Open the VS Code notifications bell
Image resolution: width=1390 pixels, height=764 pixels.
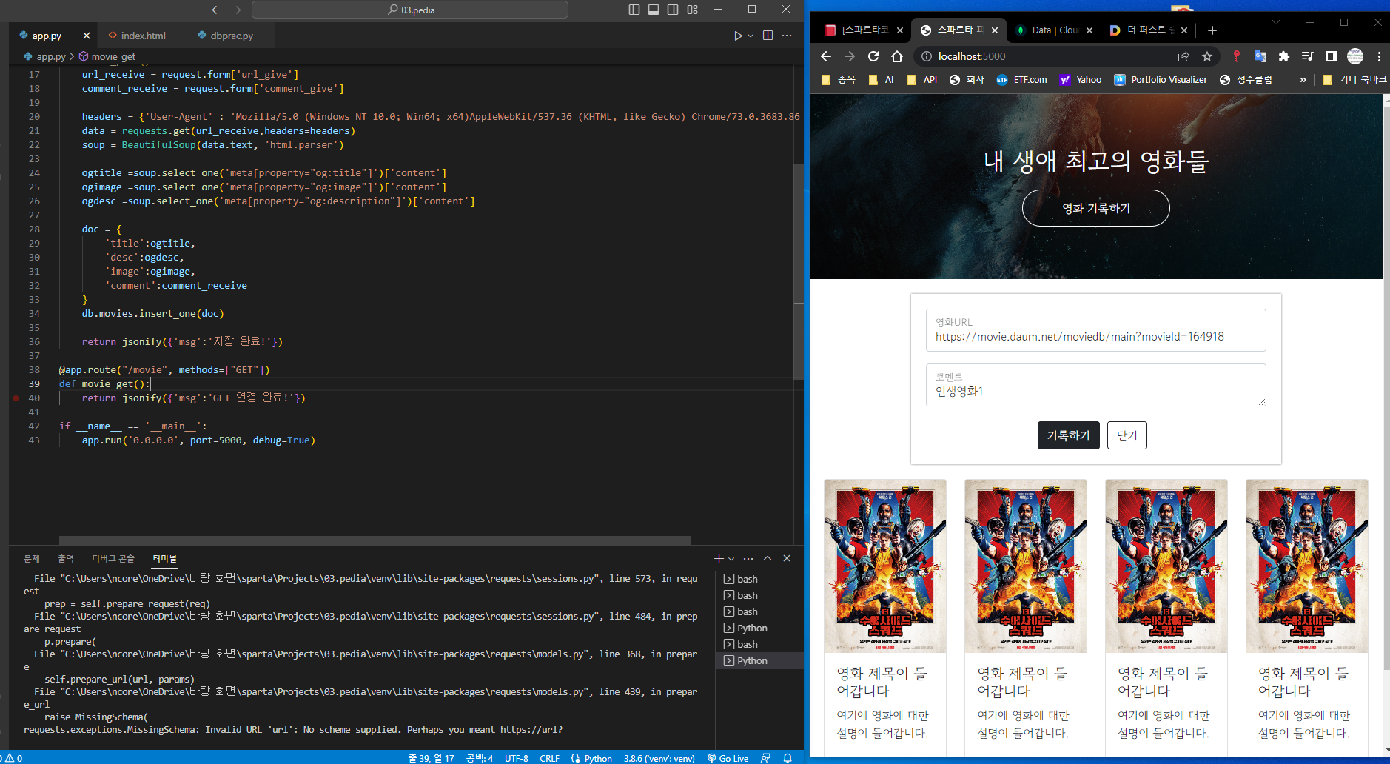(788, 758)
